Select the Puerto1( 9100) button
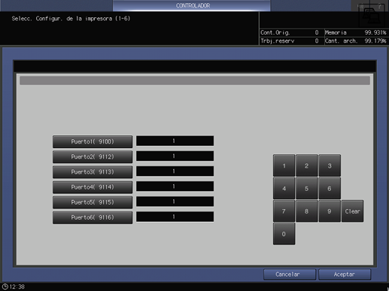Screen dimensions: 389x291 pyautogui.click(x=93, y=141)
